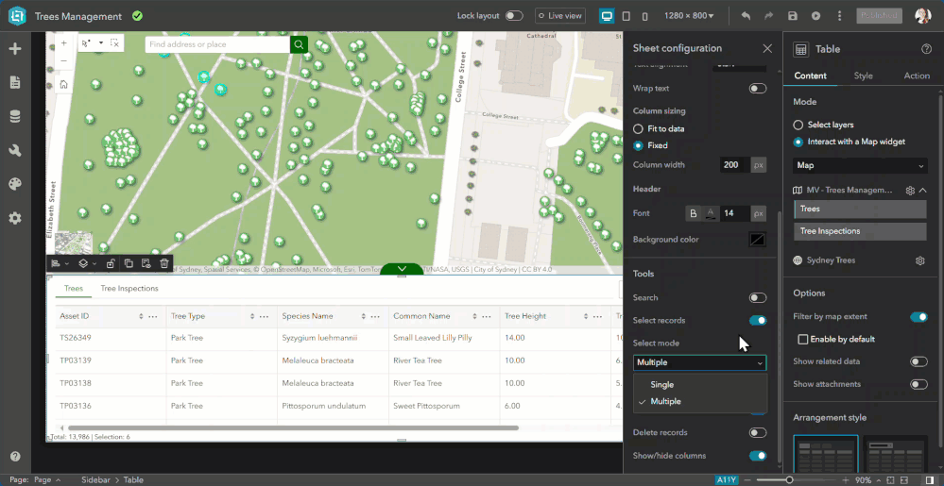Toggle Delete records switch
The width and height of the screenshot is (944, 486).
point(757,432)
